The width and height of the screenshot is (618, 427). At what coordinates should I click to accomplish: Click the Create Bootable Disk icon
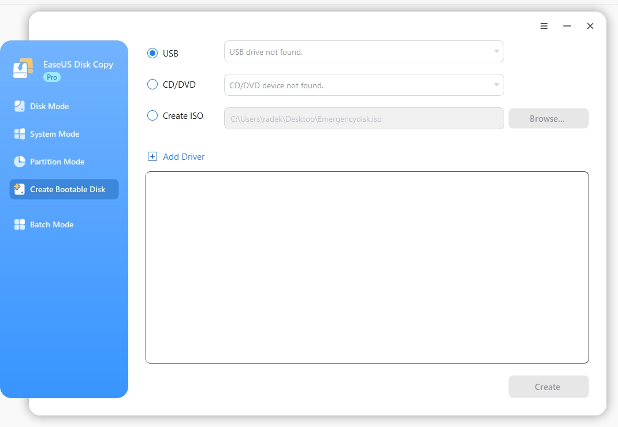point(20,189)
